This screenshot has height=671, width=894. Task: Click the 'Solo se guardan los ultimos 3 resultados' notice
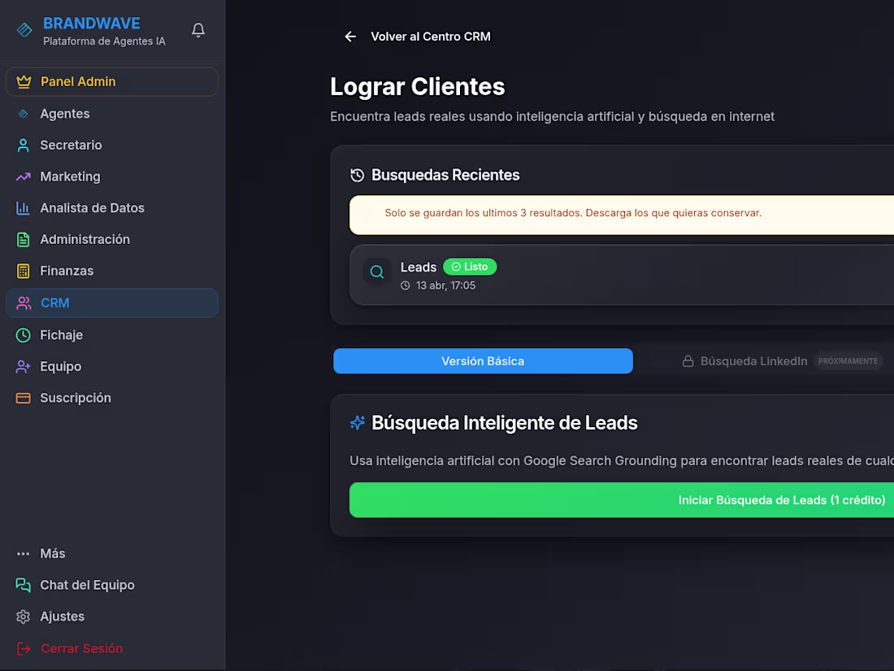622,215
